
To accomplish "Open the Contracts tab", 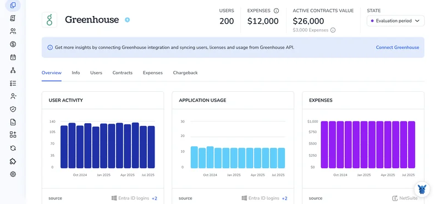I will [122, 73].
